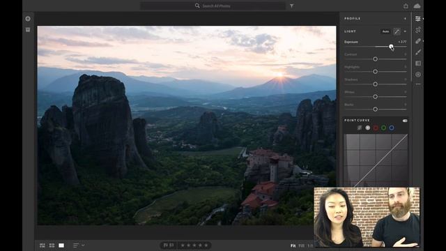
Task: Click the Exposure slider handle
Action: pos(391,47)
